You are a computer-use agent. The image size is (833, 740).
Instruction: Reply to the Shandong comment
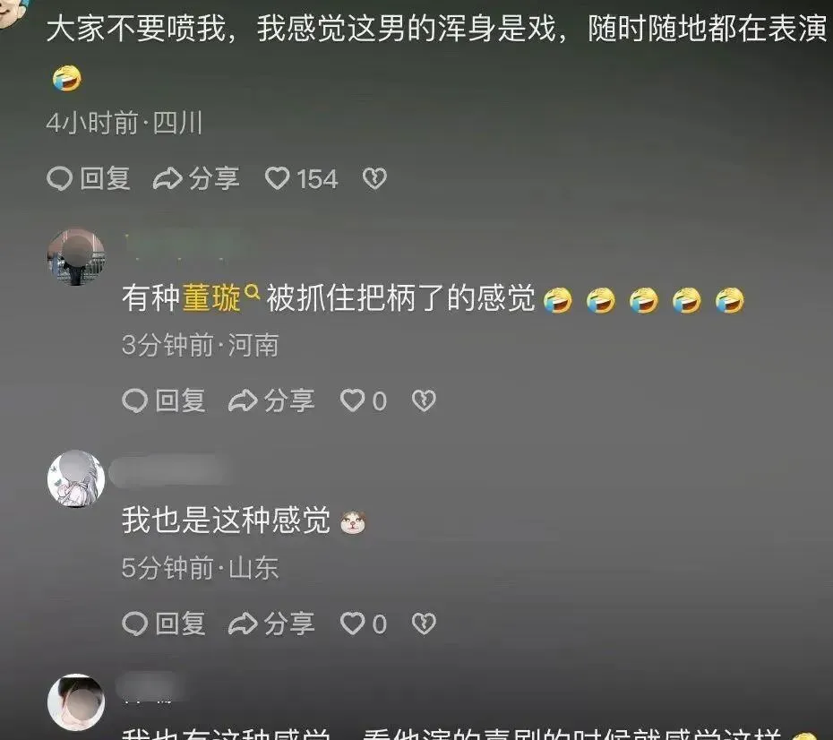pyautogui.click(x=164, y=624)
